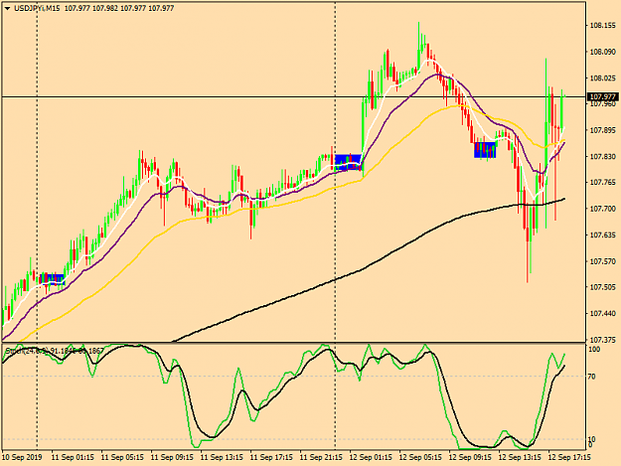Click the 12 Sep 05:15 time label
This screenshot has width=621, height=466.
pos(420,458)
